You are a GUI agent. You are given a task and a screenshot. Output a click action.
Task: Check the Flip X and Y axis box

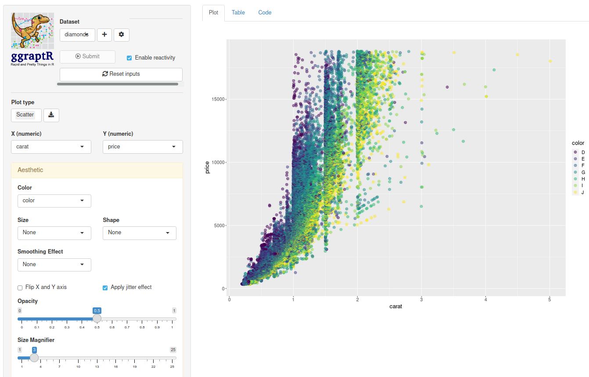pos(20,288)
